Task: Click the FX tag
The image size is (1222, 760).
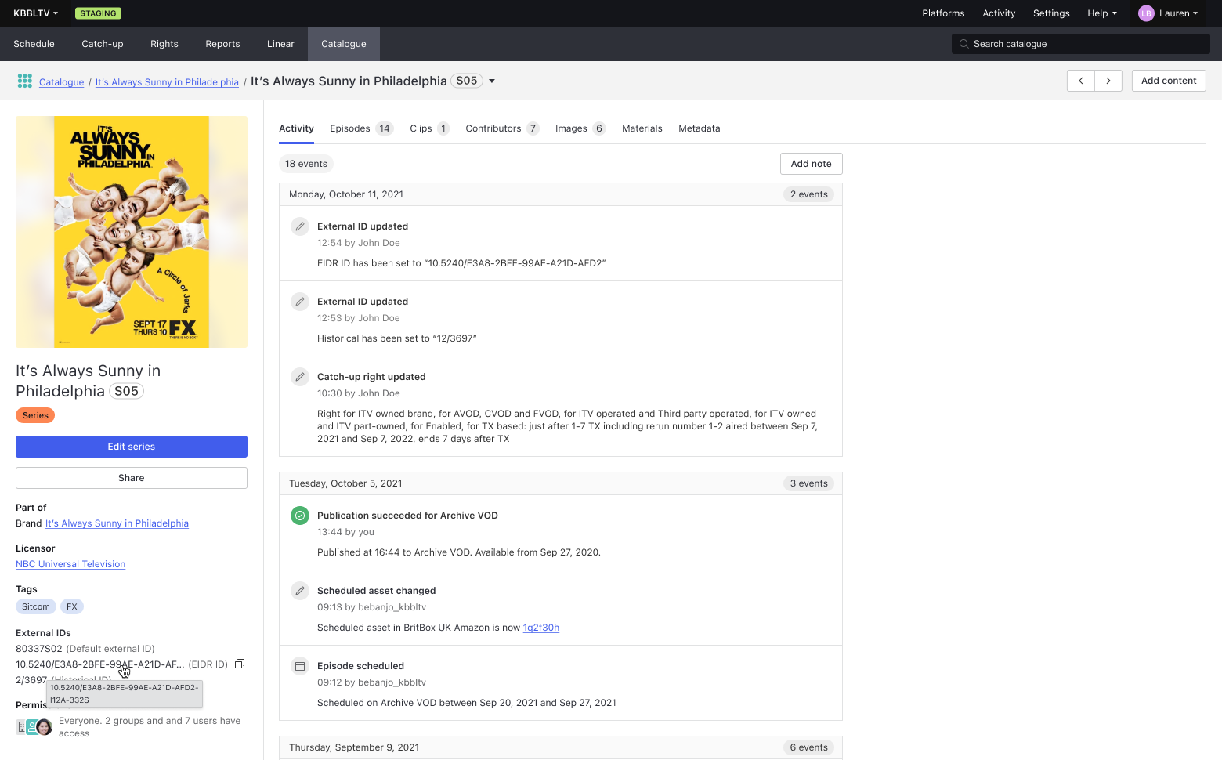Action: 72,606
